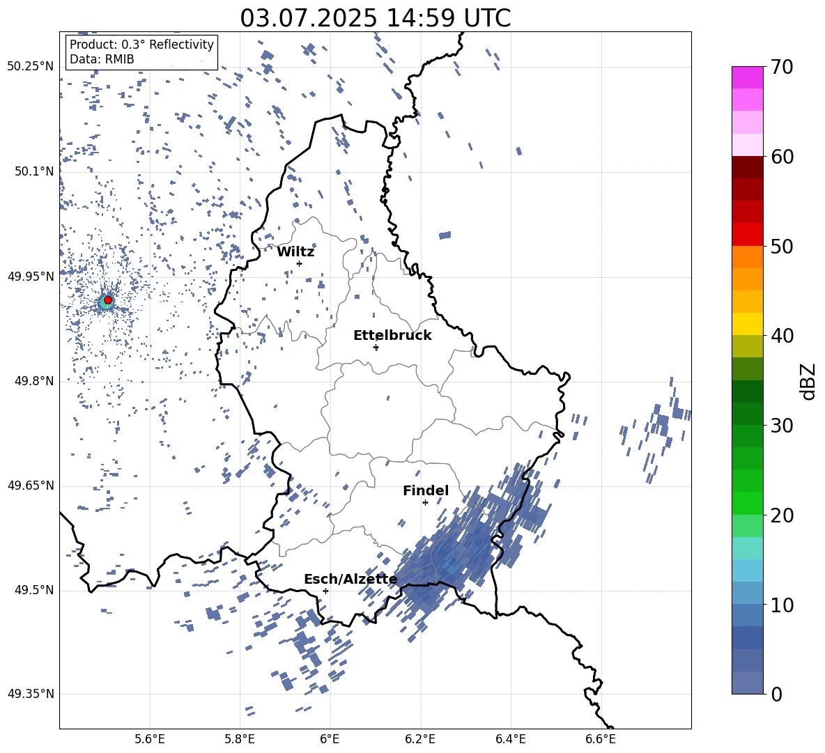Click the Esch/Alzette city label
The width and height of the screenshot is (825, 753).
[x=350, y=580]
